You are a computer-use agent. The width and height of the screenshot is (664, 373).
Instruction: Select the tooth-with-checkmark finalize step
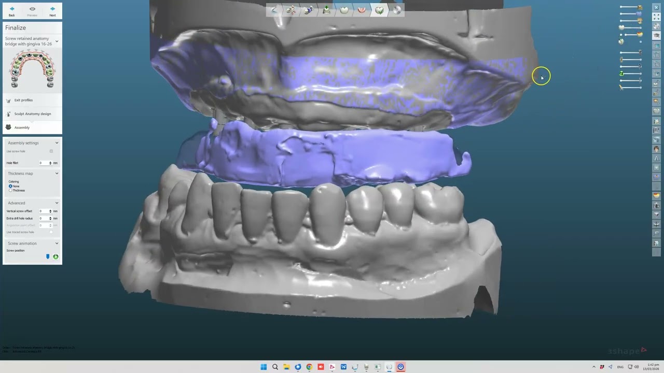[x=380, y=10]
